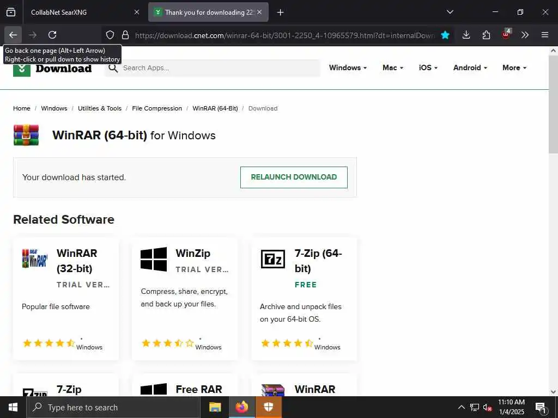Switch to Thank you for downloading tab
558x418 pixels.
(209, 12)
